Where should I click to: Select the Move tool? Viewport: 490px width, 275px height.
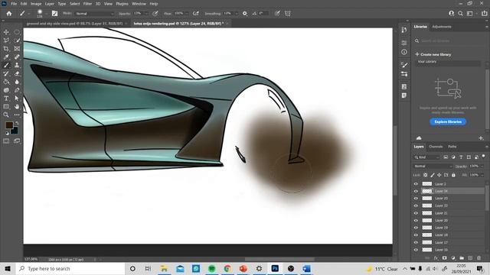pos(6,32)
